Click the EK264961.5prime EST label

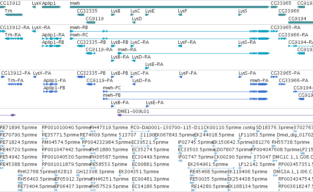208,164
